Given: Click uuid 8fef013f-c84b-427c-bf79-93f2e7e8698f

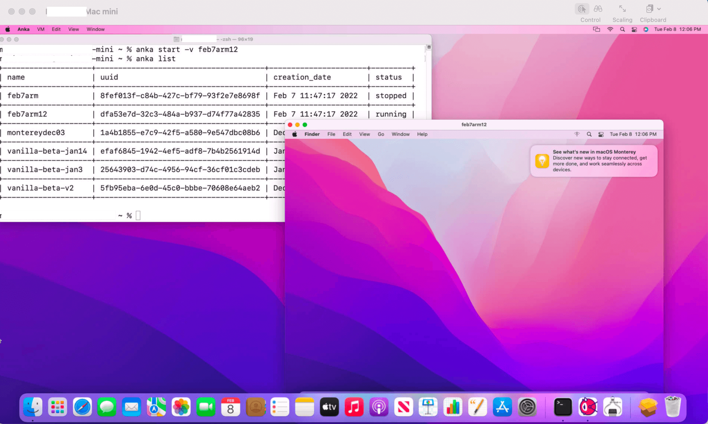Looking at the screenshot, I should point(180,96).
